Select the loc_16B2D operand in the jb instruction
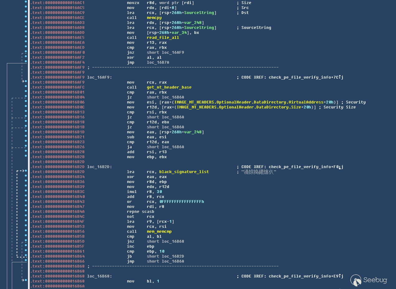The width and height of the screenshot is (396, 289). pyautogui.click(x=173, y=256)
